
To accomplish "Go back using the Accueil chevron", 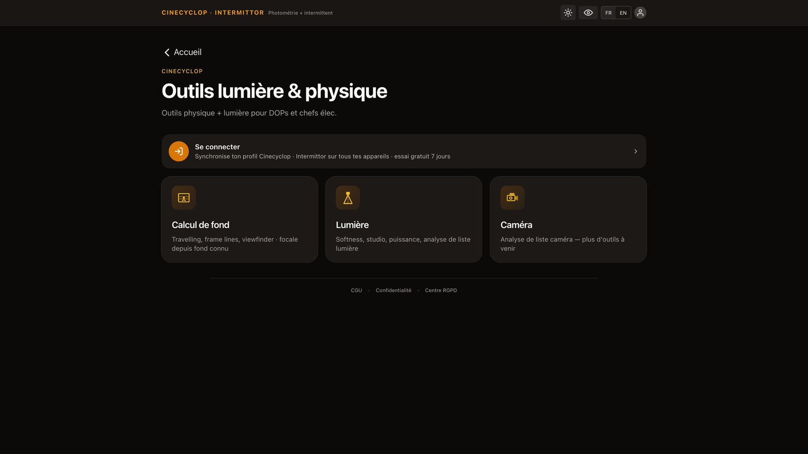I will [167, 52].
